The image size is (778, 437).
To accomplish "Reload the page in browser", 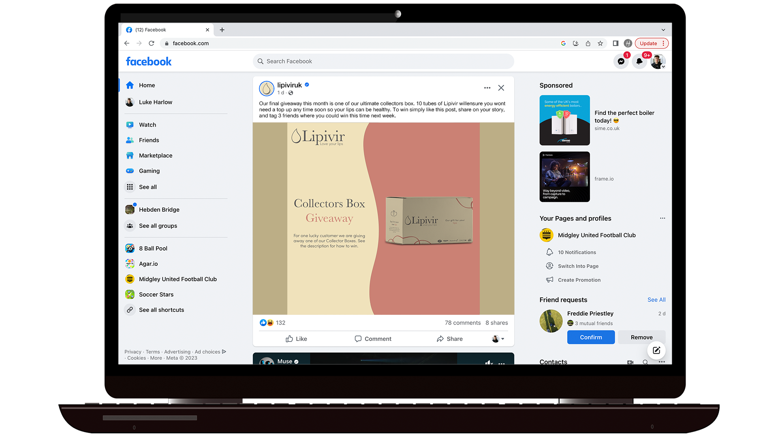I will [x=151, y=43].
